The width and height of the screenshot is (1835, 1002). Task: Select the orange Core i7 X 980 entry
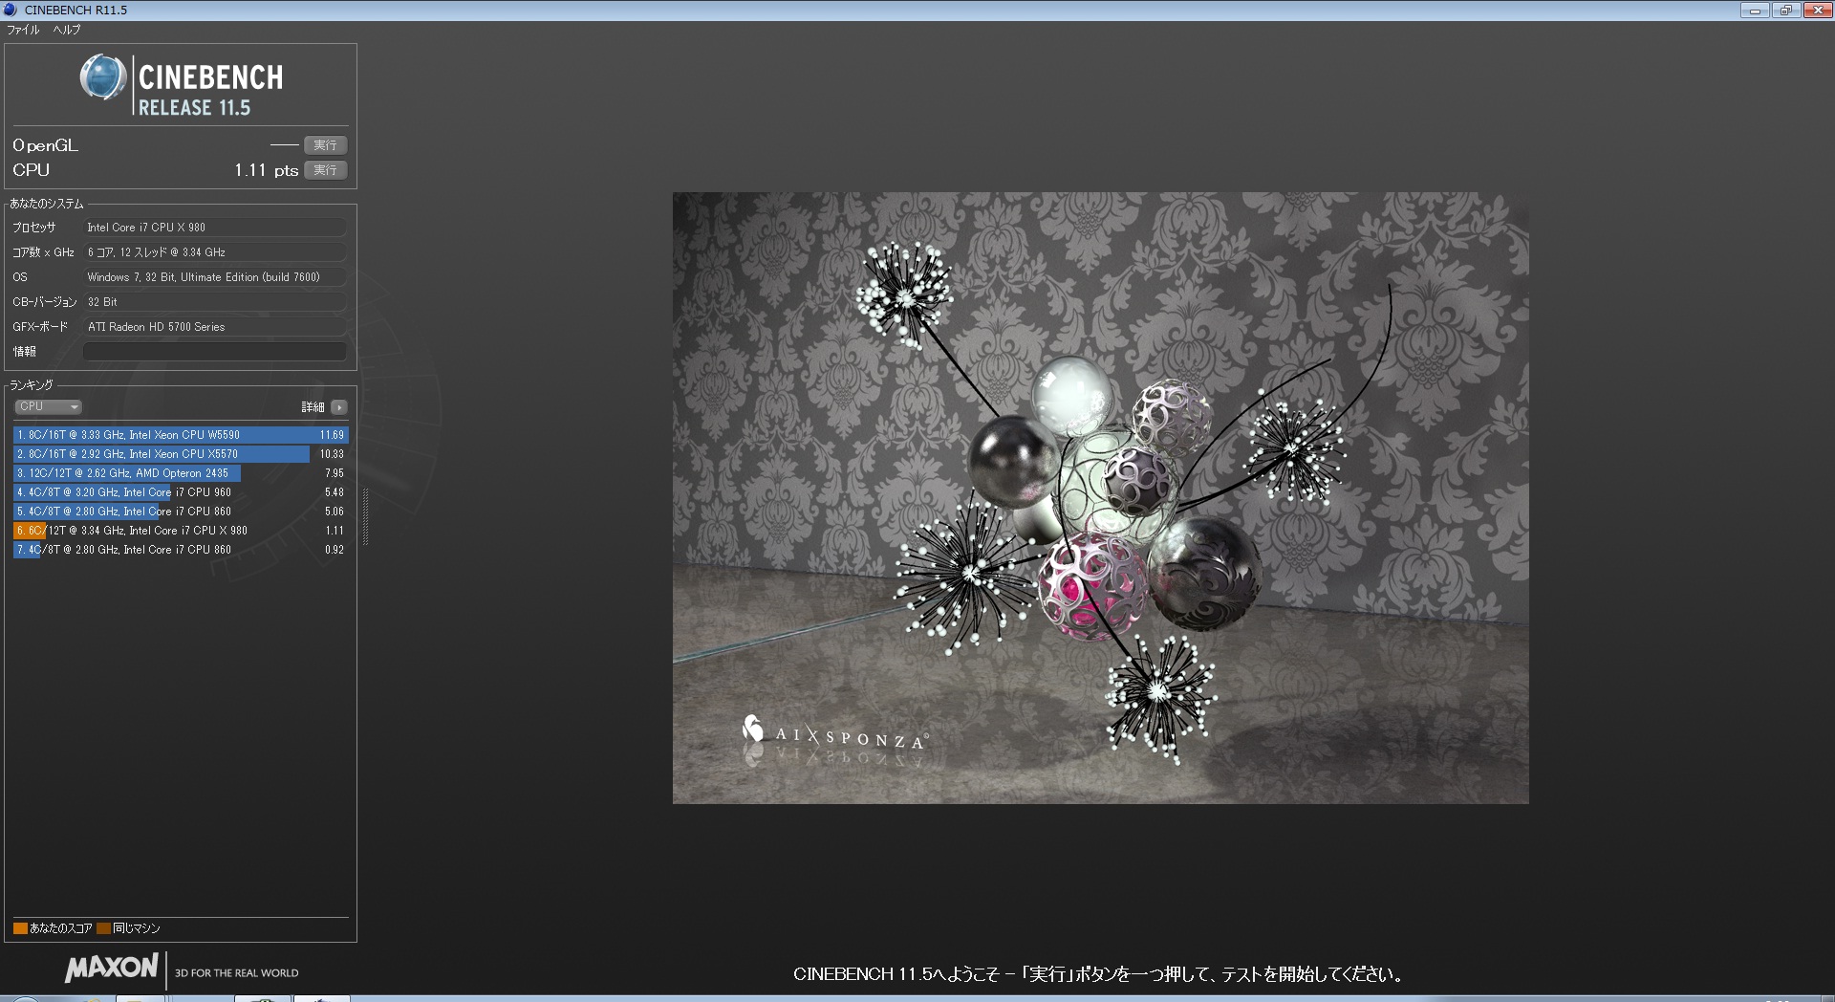click(x=180, y=531)
